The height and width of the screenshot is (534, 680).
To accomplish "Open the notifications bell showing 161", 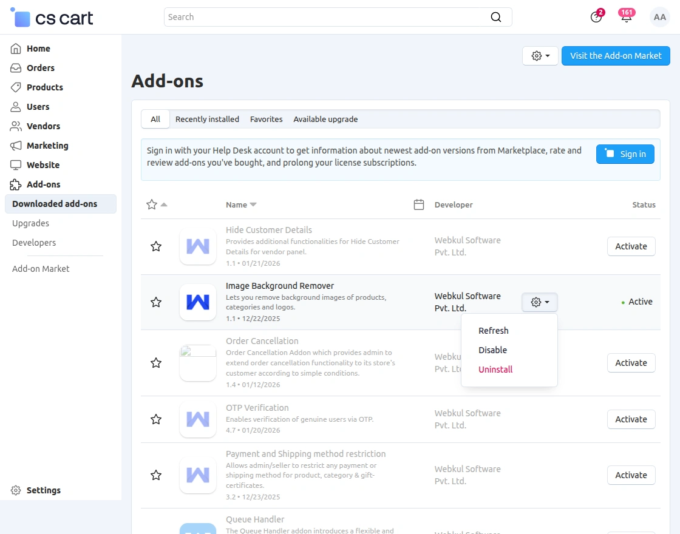I will pyautogui.click(x=627, y=17).
